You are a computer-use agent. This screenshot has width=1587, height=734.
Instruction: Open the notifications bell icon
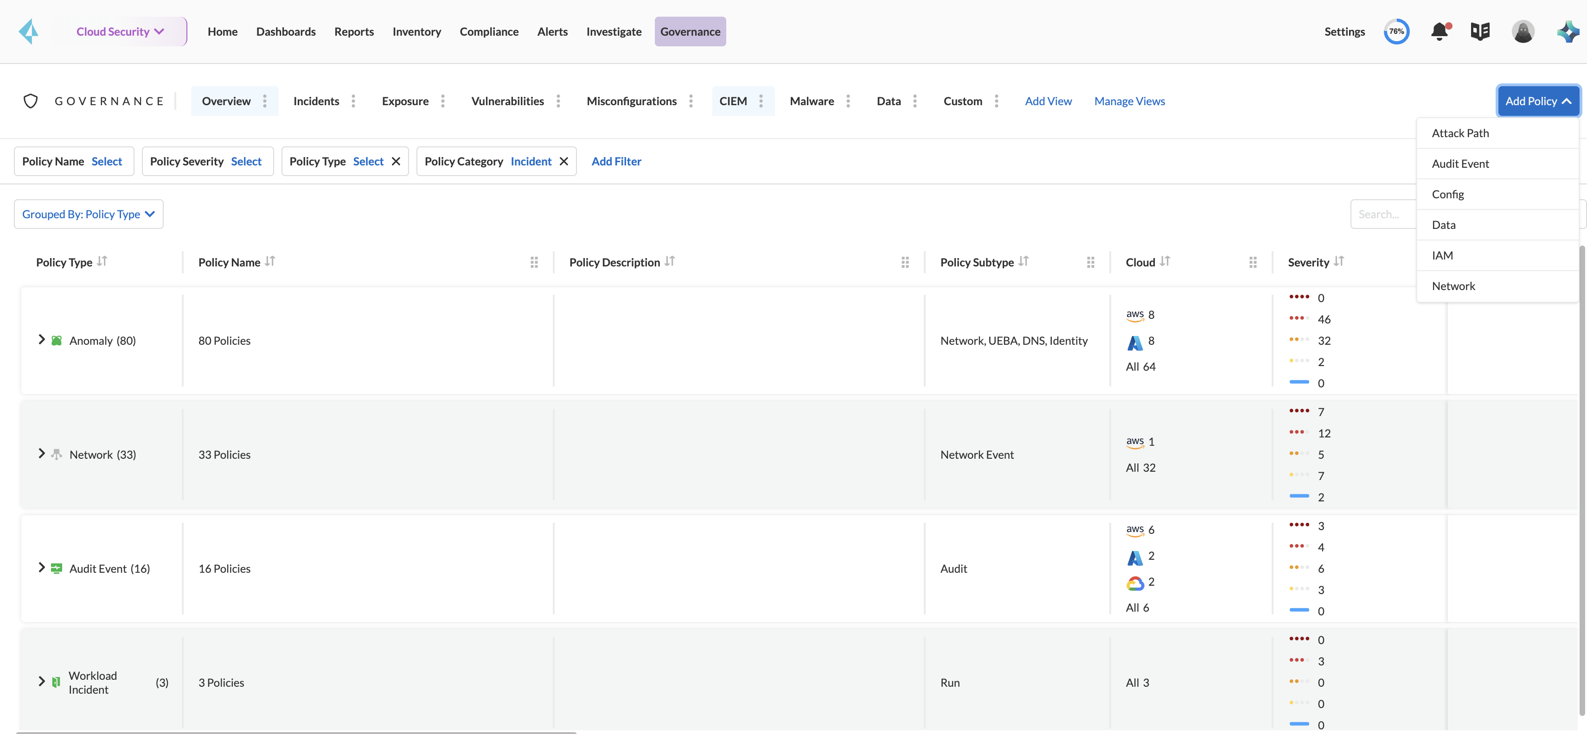tap(1440, 32)
